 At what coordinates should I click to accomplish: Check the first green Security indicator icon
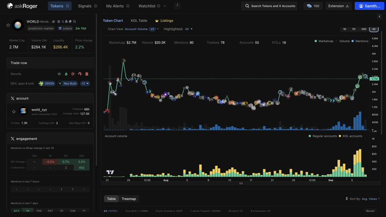59,74
